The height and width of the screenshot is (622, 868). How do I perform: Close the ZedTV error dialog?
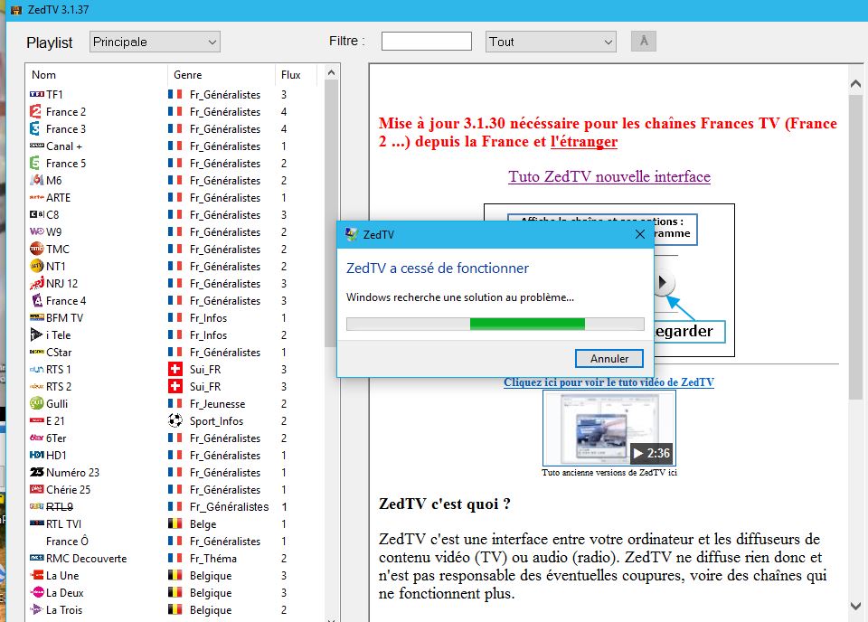[x=640, y=234]
